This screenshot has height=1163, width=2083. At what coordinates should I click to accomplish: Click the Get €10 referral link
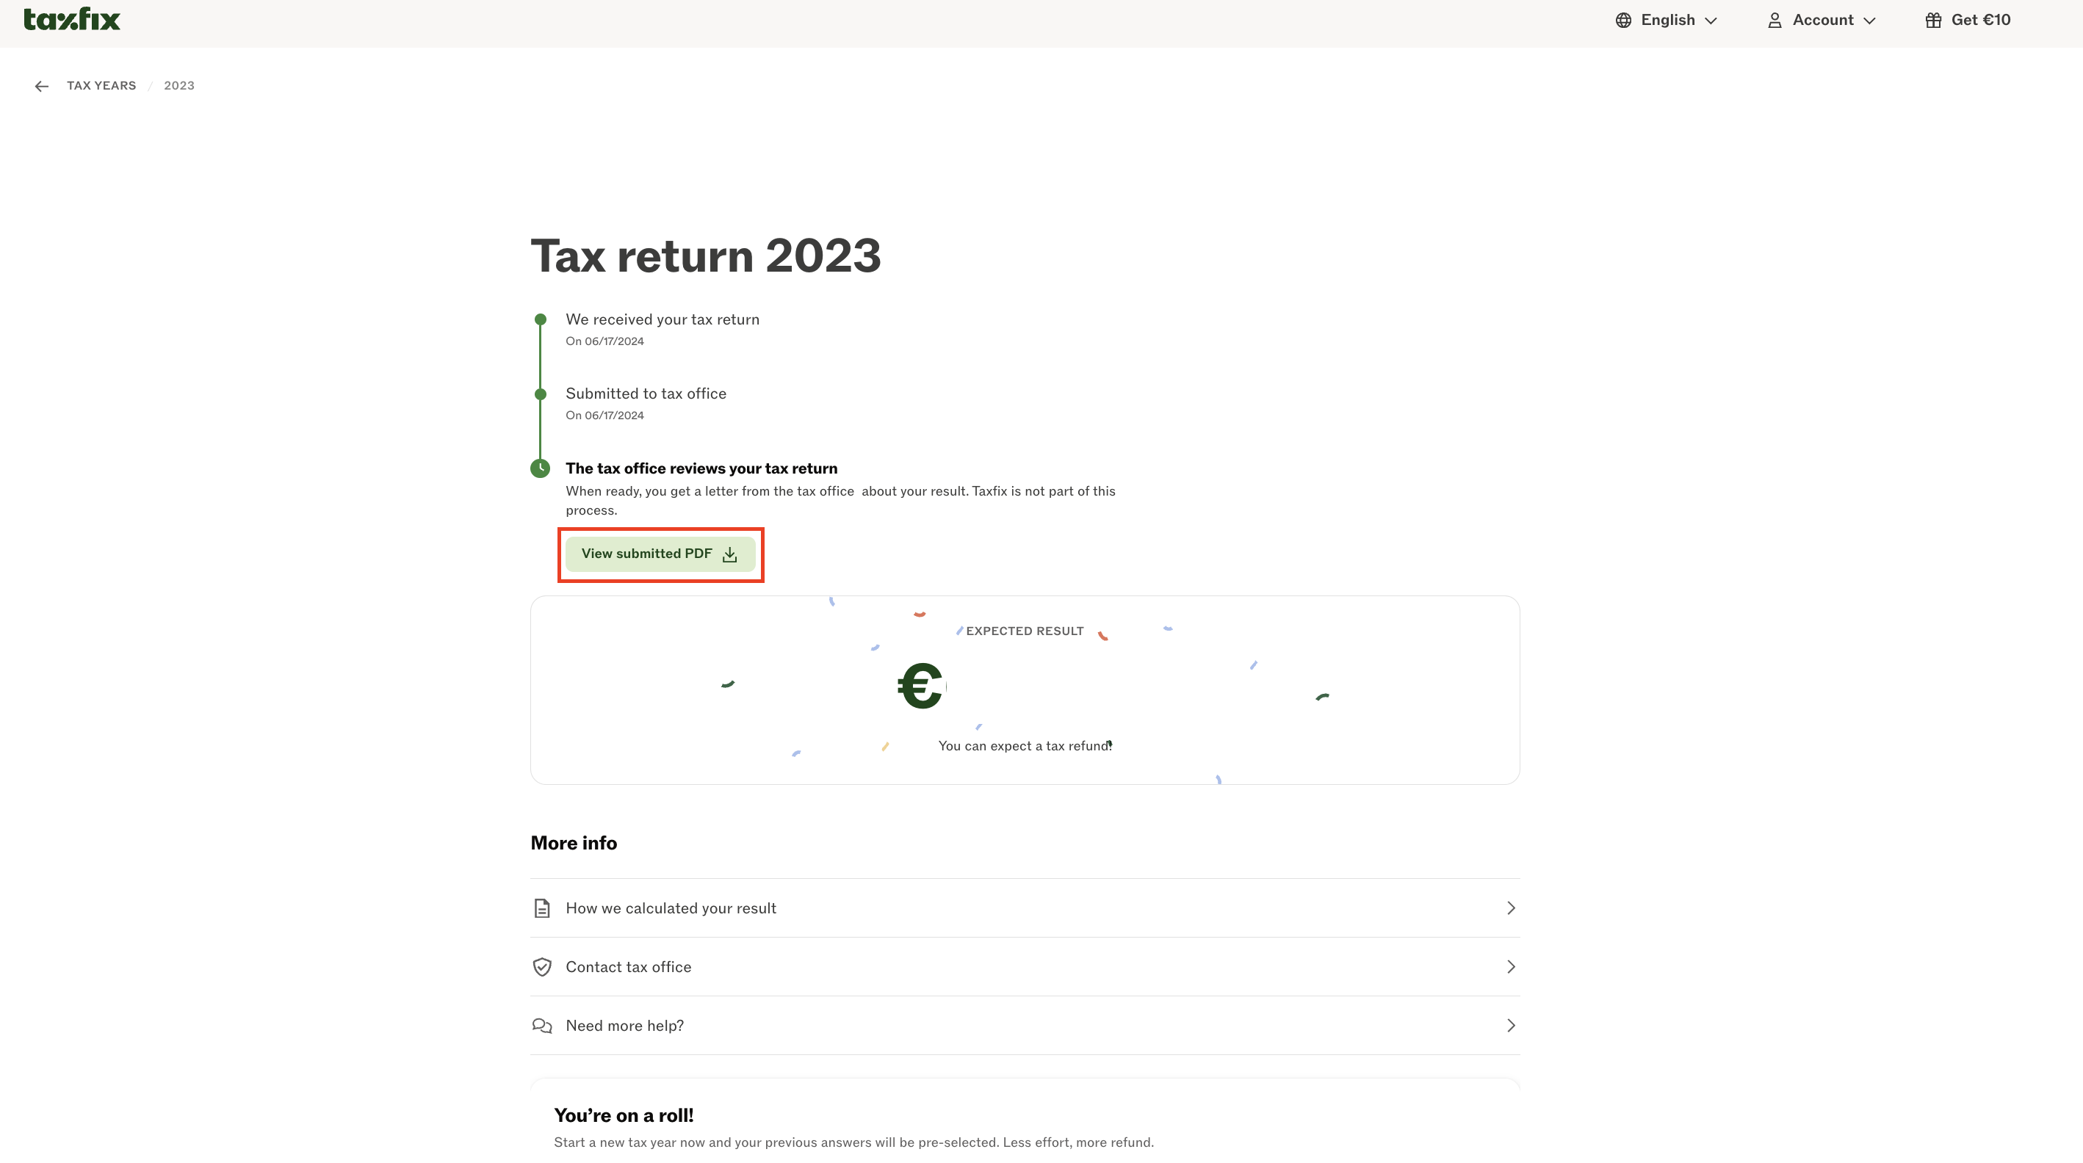[1968, 21]
